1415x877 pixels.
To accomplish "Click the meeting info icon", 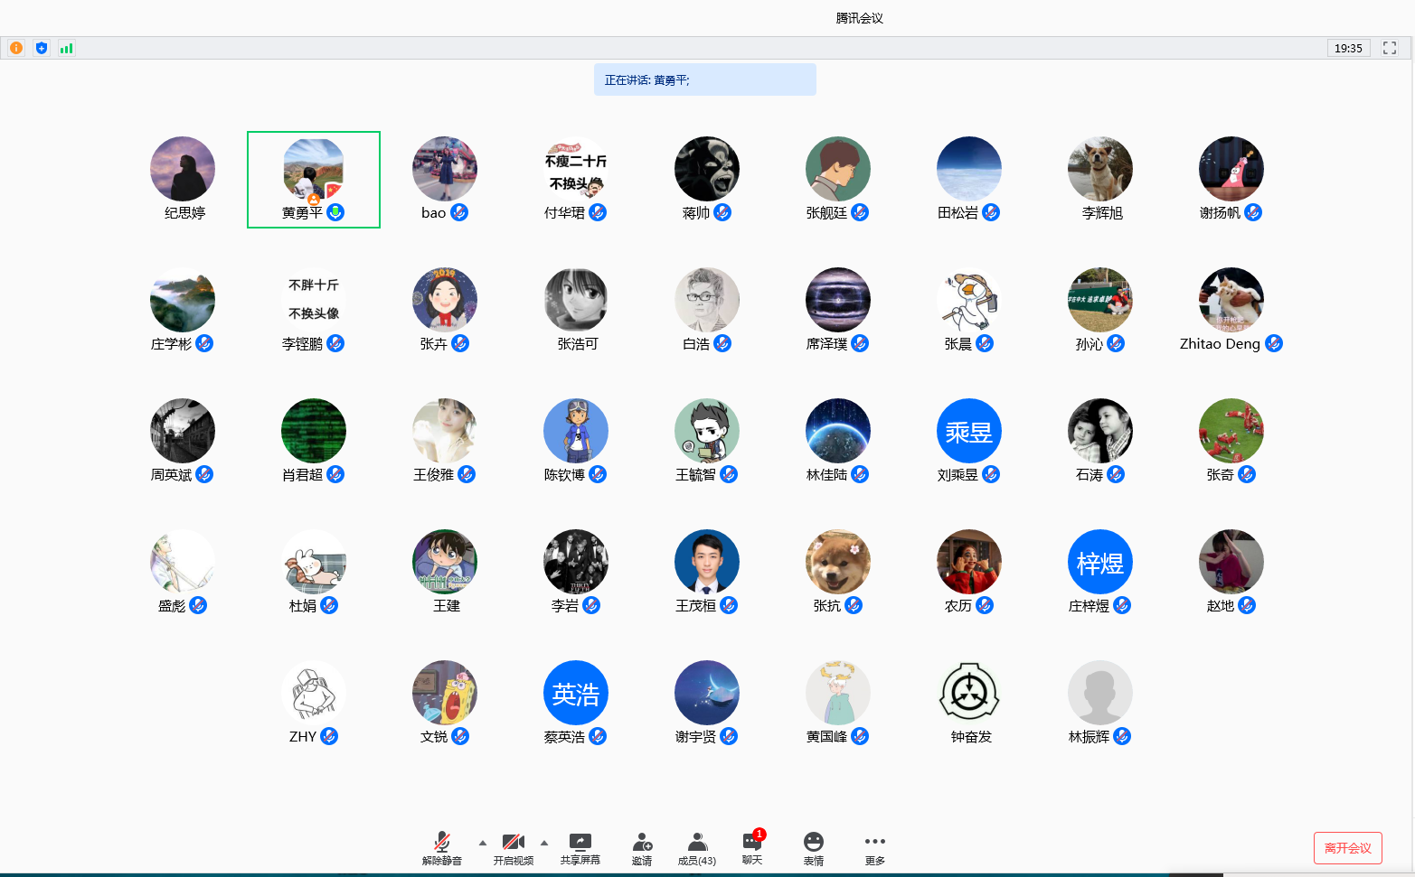I will tap(16, 48).
